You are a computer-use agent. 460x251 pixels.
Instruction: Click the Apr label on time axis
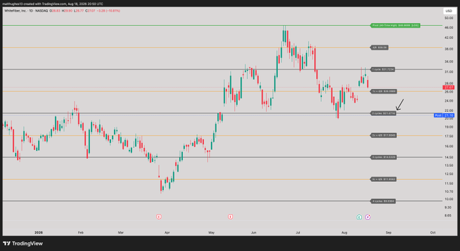coord(167,233)
